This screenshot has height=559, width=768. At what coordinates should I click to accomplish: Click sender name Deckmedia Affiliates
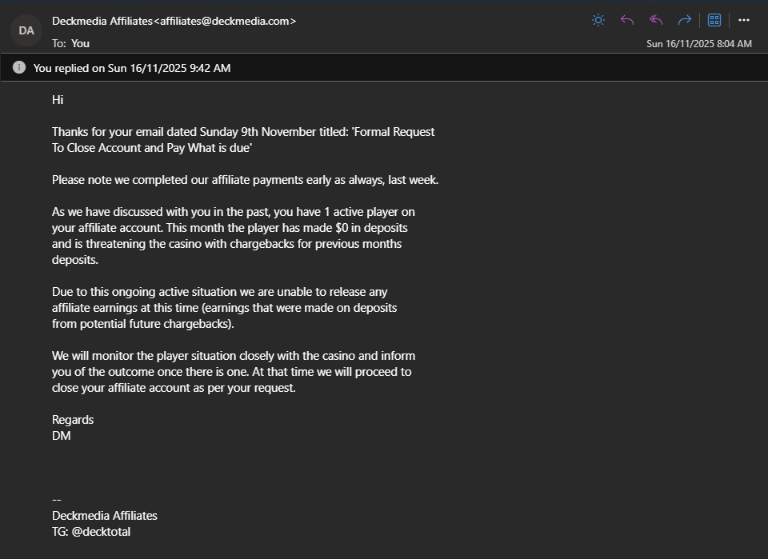(102, 22)
